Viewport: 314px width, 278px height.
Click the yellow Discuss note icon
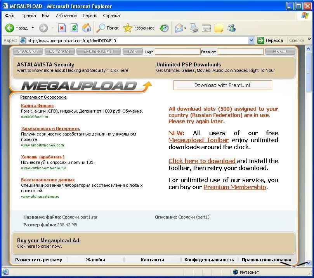click(x=219, y=28)
